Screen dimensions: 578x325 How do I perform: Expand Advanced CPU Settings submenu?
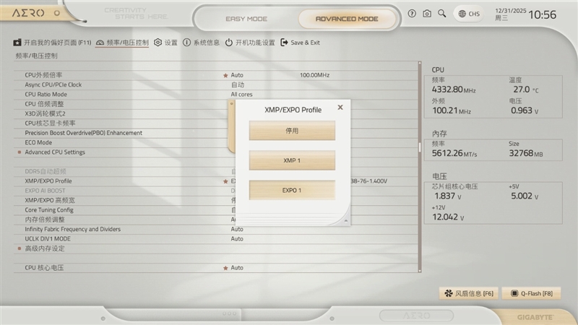coord(55,152)
